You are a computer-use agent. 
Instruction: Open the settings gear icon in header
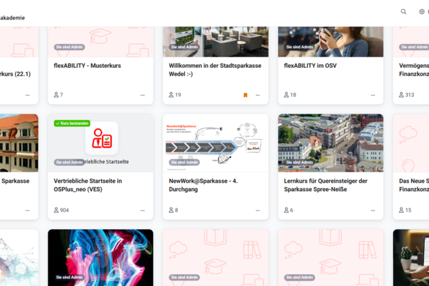[421, 12]
